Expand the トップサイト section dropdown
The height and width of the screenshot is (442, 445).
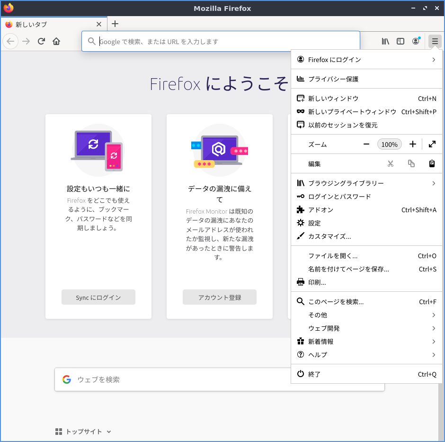click(109, 432)
